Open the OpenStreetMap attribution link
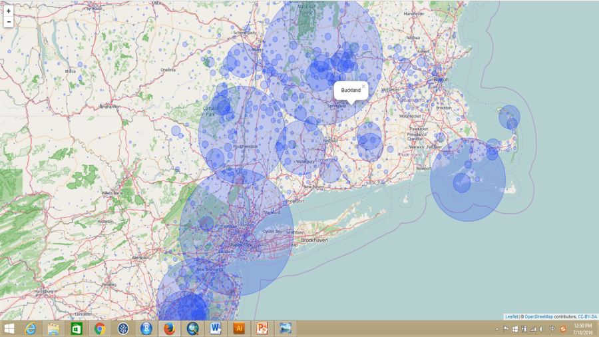 tap(538, 316)
